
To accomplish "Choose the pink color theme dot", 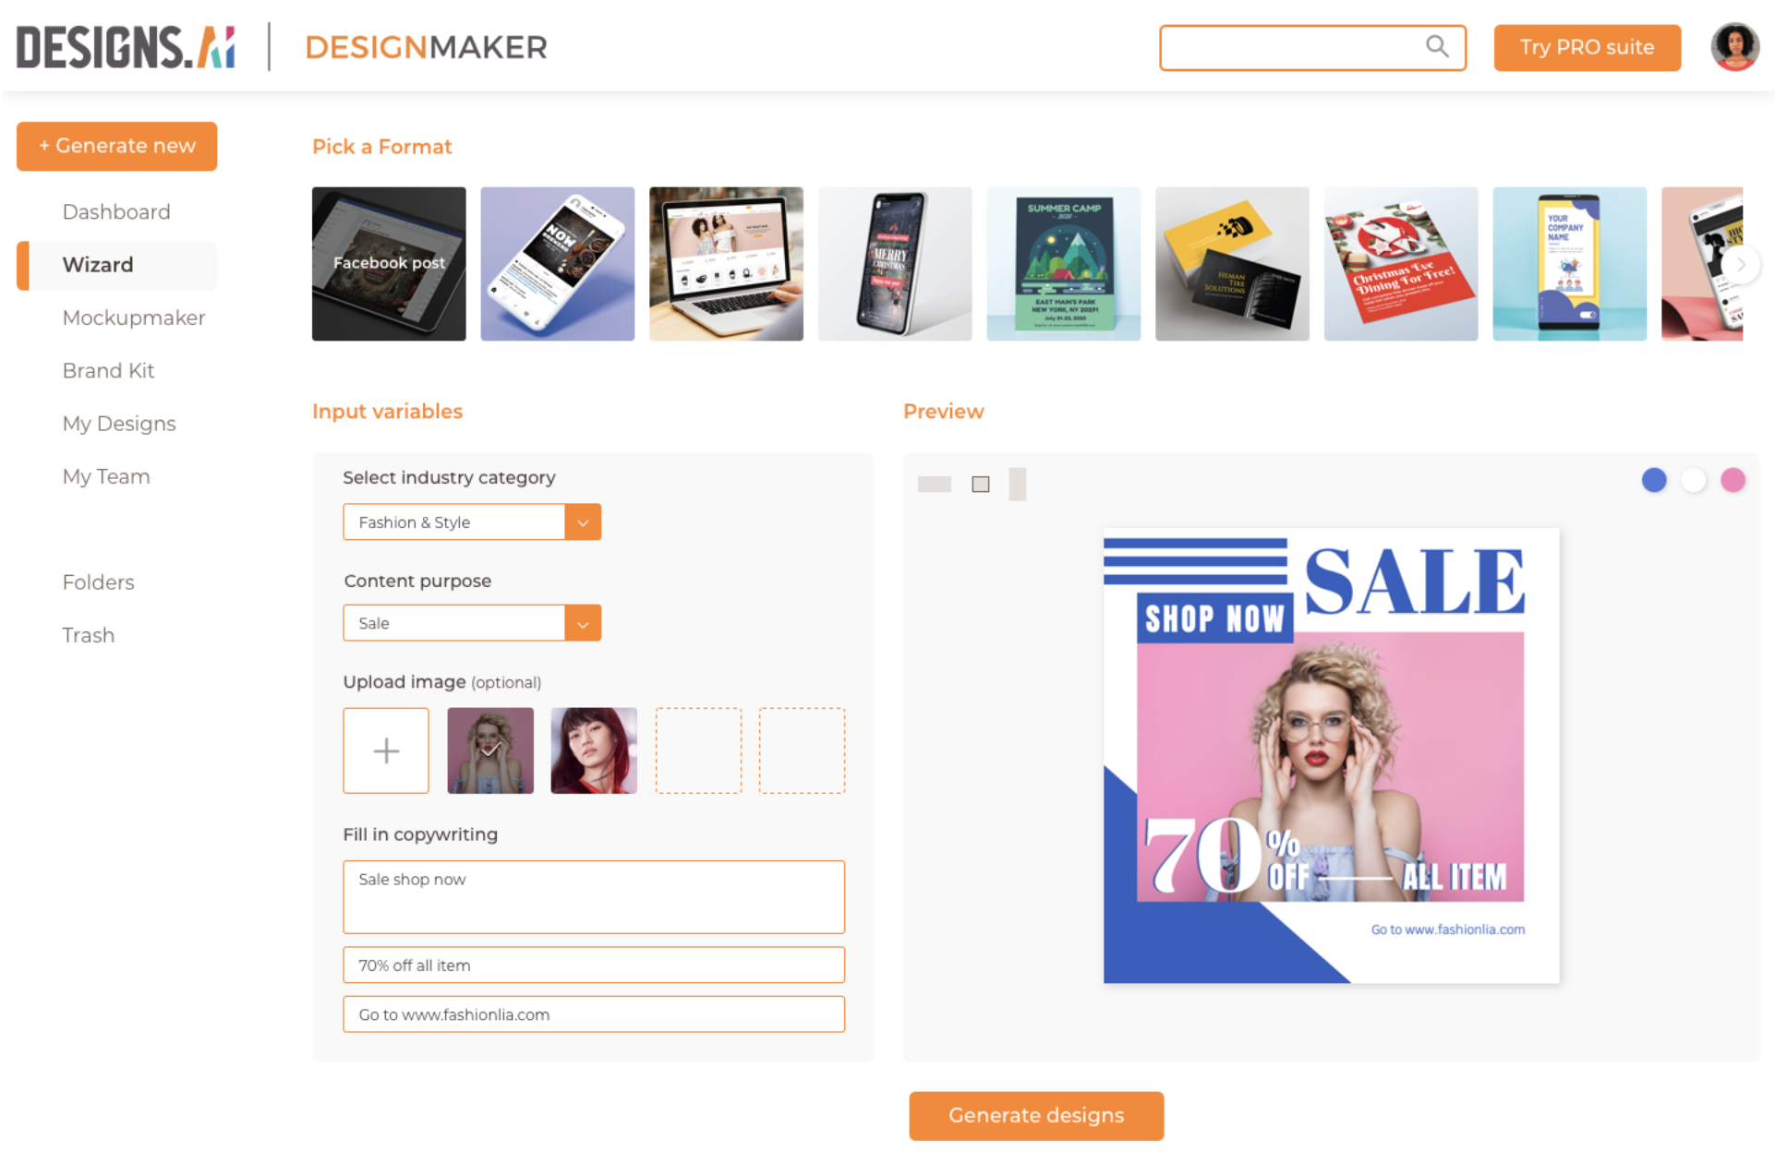I will coord(1733,480).
